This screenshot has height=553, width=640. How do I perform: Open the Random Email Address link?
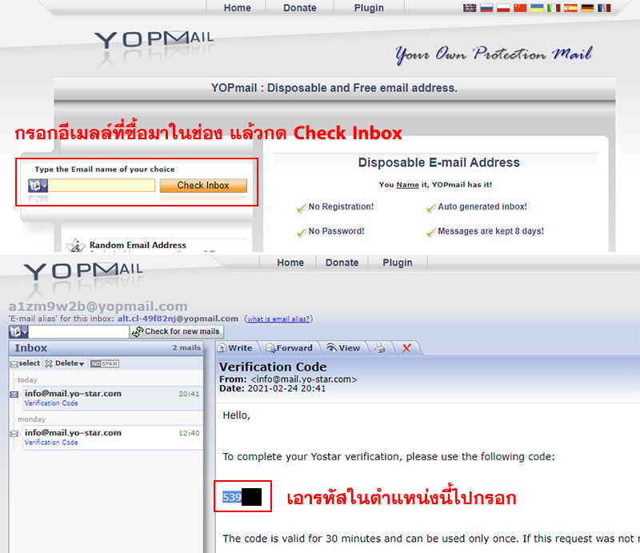point(138,245)
